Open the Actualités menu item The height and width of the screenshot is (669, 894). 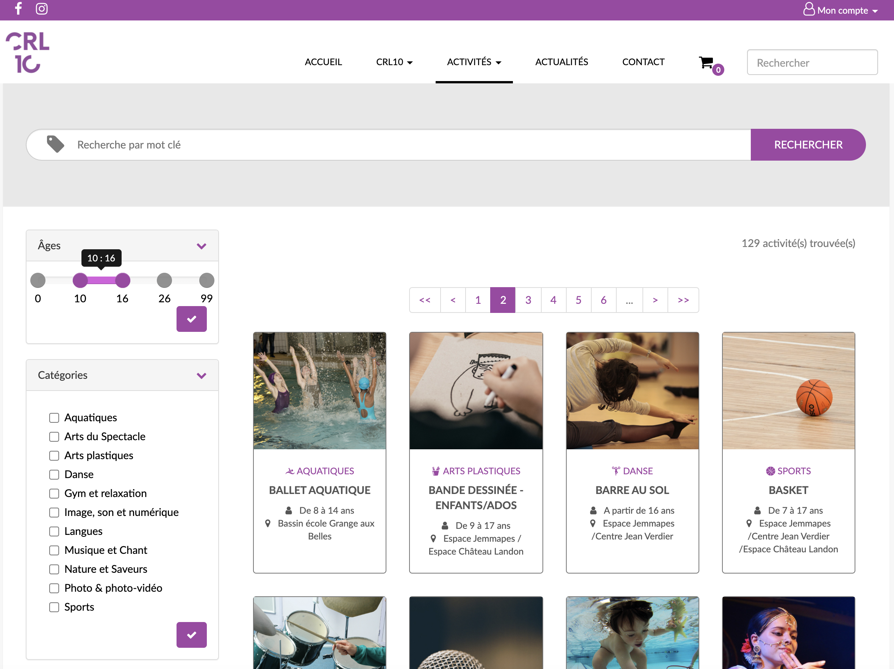[561, 62]
